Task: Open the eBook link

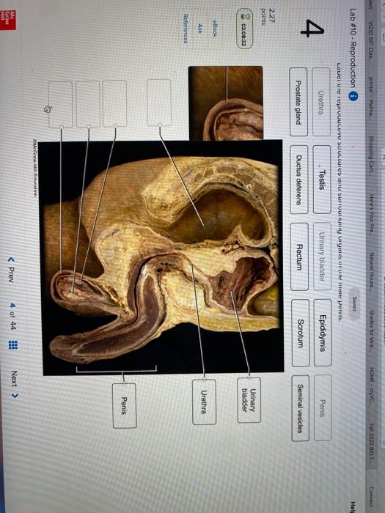Action: pos(214,28)
